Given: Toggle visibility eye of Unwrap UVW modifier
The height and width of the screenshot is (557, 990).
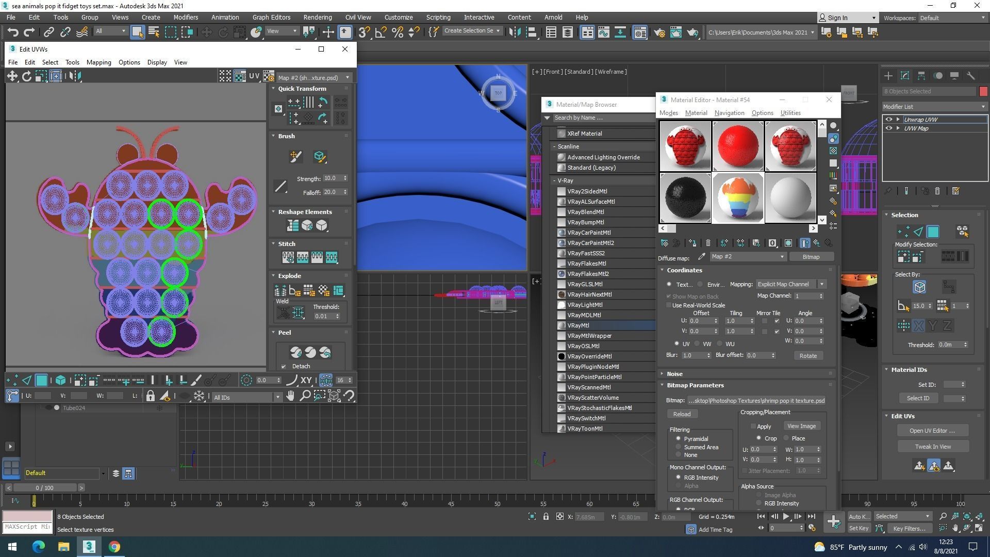Looking at the screenshot, I should 888,119.
